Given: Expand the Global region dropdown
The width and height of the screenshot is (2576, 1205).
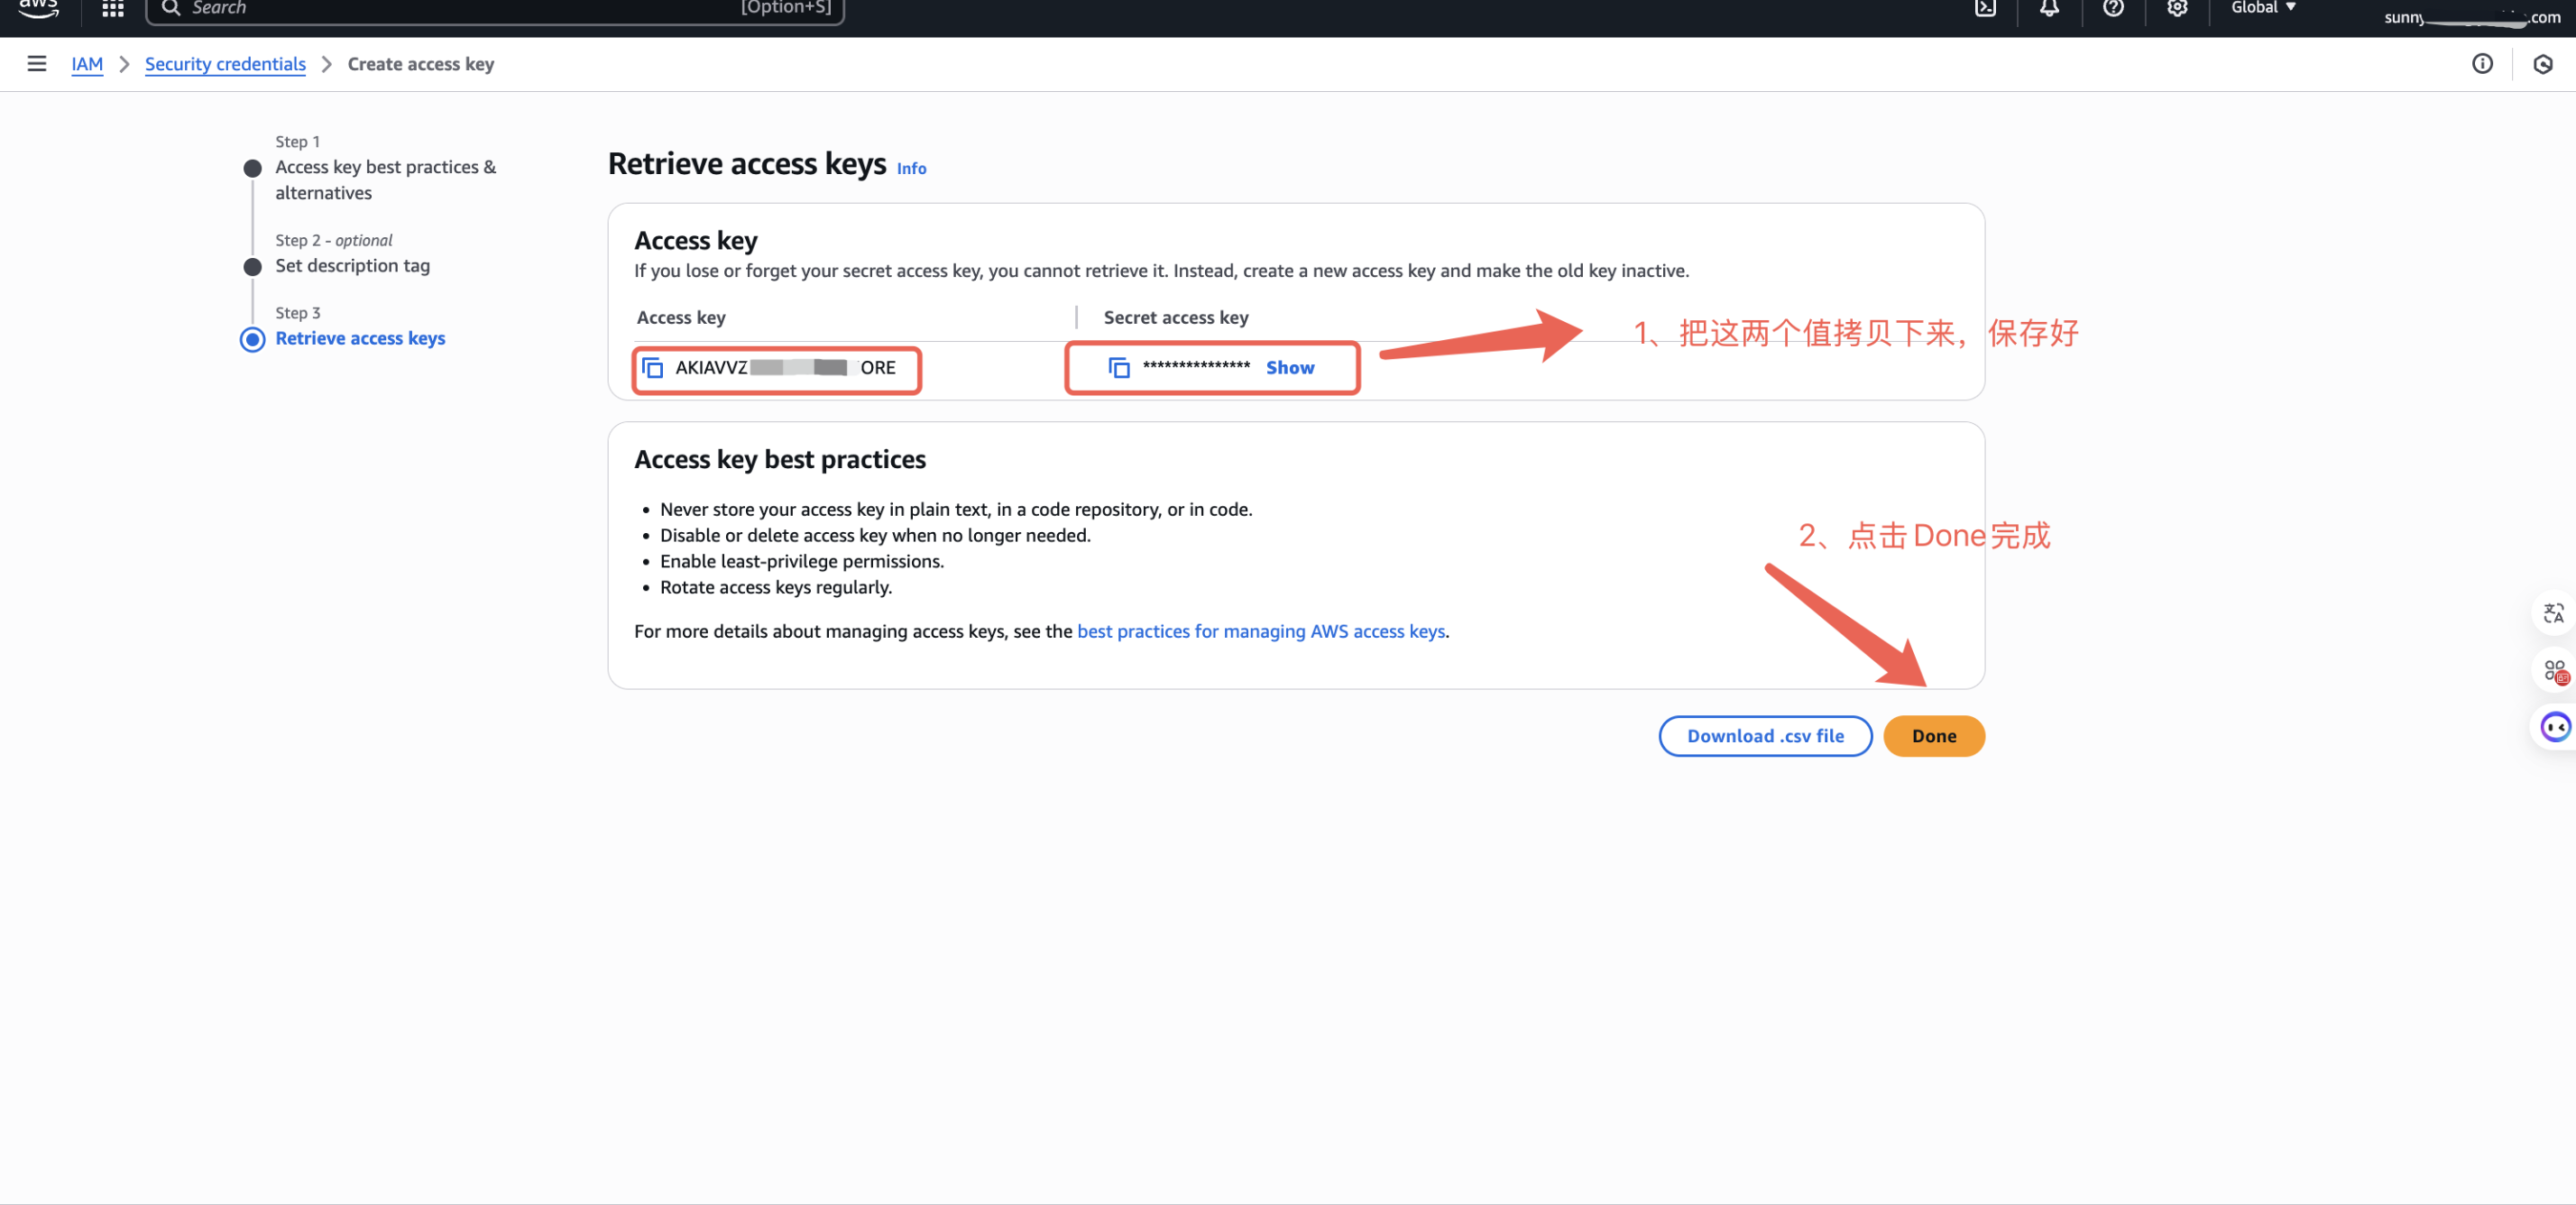Looking at the screenshot, I should click(x=2263, y=9).
